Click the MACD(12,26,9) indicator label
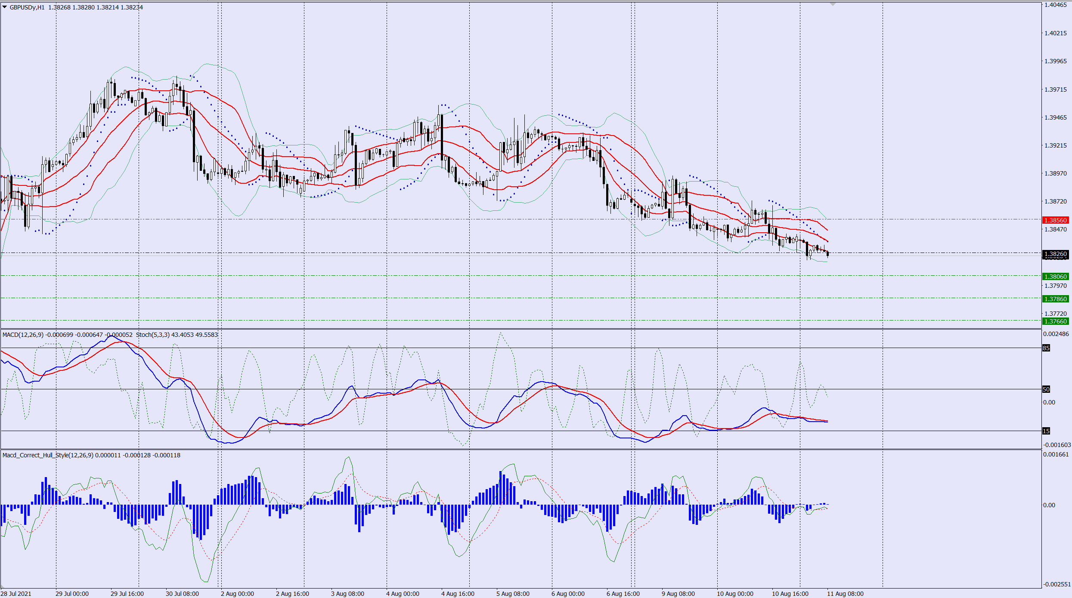 point(23,335)
